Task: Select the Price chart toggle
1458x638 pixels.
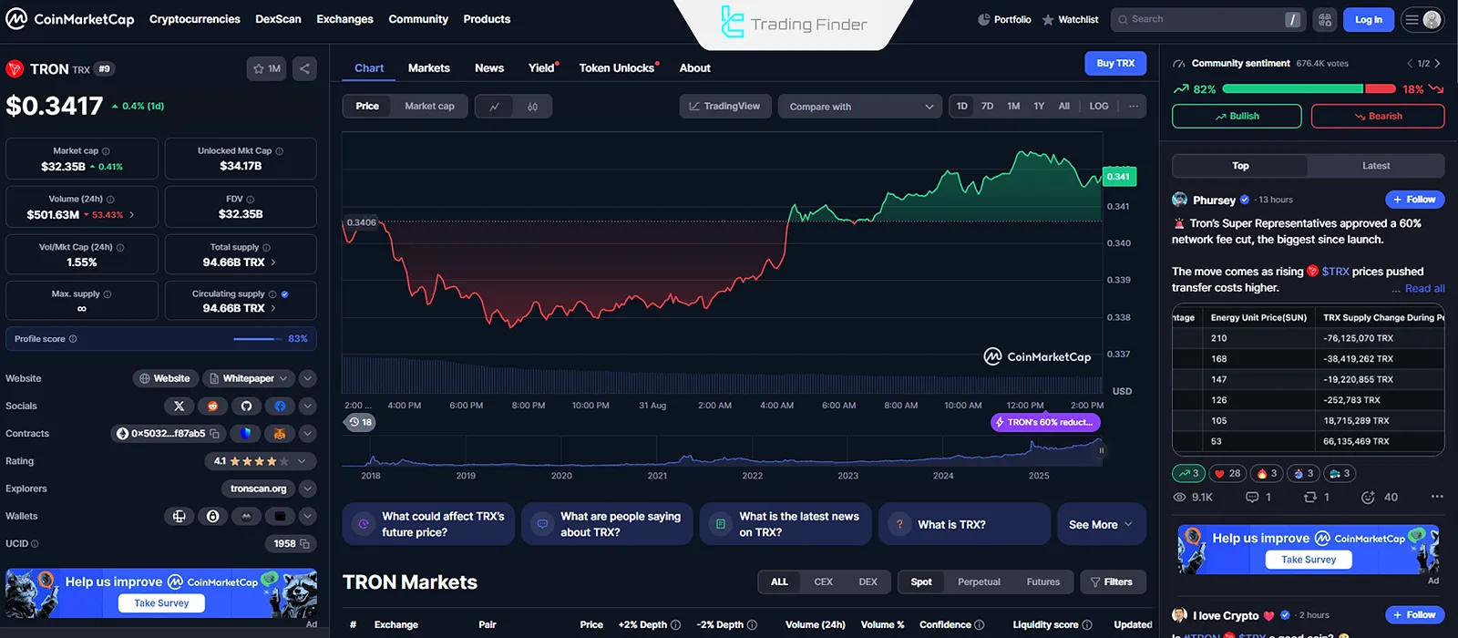Action: point(367,107)
